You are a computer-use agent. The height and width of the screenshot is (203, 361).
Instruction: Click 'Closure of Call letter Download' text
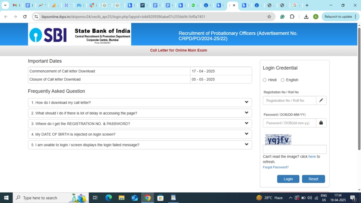[55, 79]
